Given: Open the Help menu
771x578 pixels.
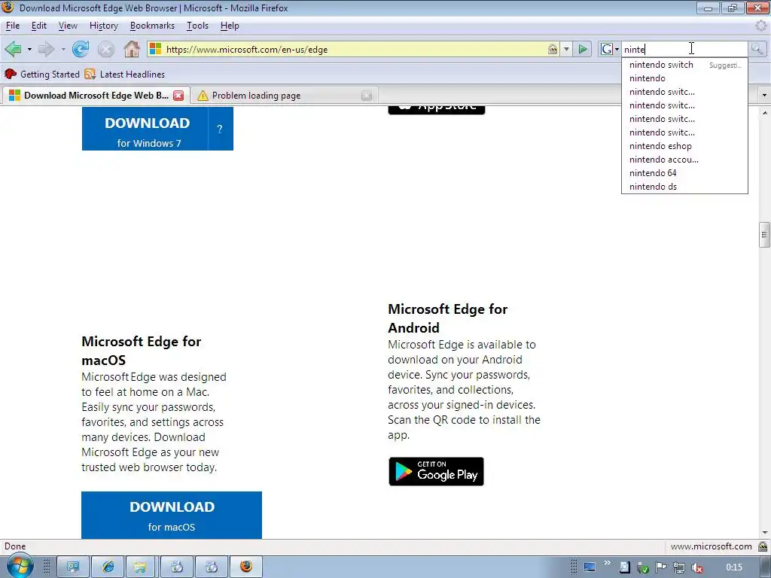Looking at the screenshot, I should coord(230,26).
